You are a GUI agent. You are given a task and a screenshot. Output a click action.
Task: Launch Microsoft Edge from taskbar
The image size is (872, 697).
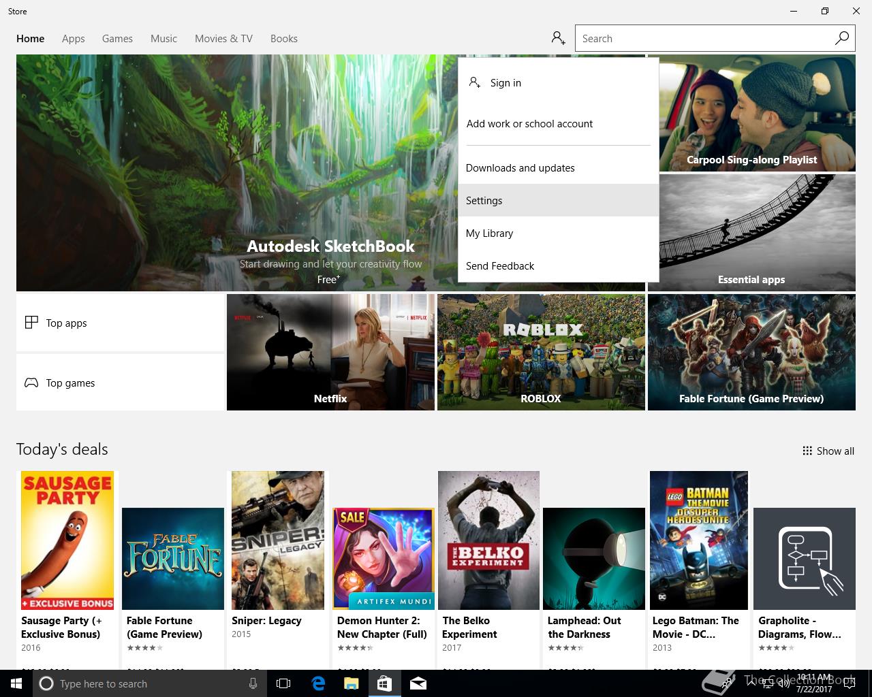click(318, 683)
